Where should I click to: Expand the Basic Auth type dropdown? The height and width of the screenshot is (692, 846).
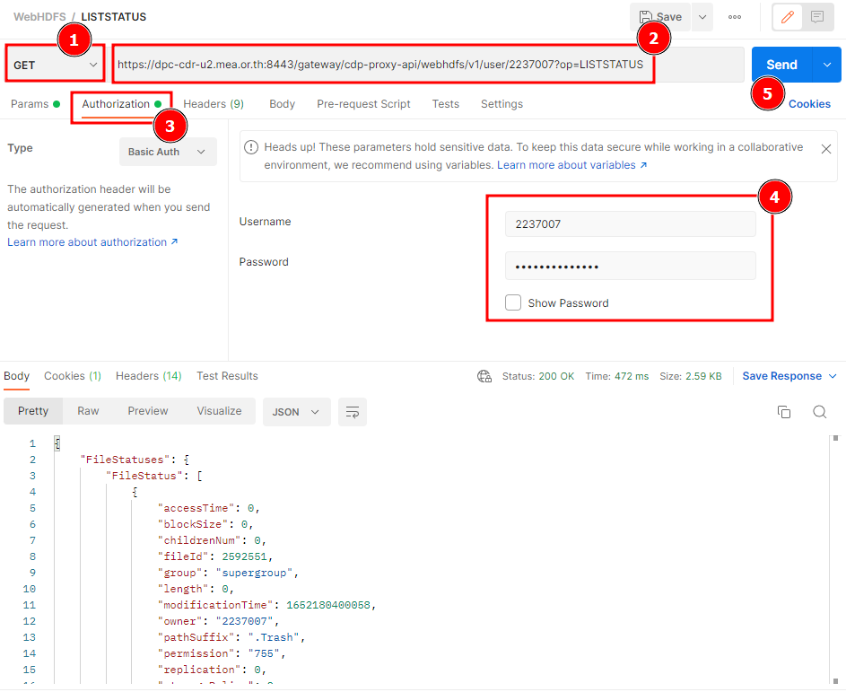click(167, 152)
